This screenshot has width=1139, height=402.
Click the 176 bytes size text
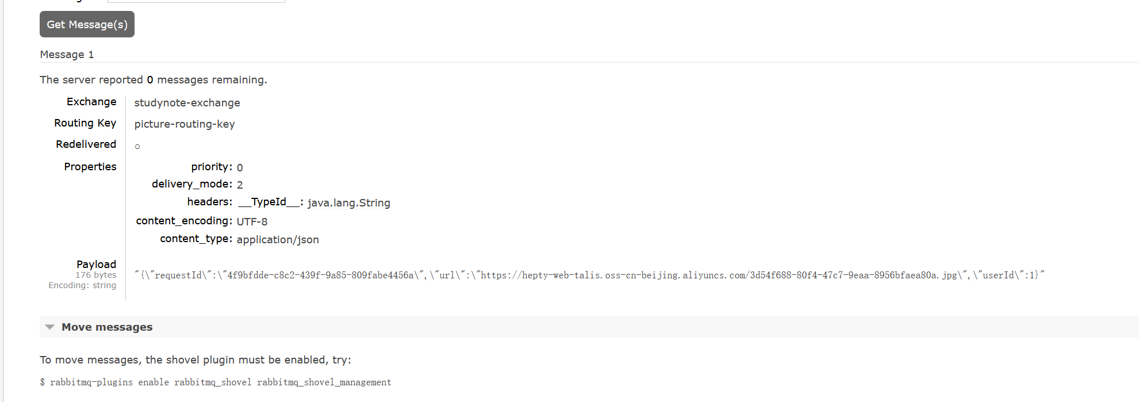coord(95,275)
